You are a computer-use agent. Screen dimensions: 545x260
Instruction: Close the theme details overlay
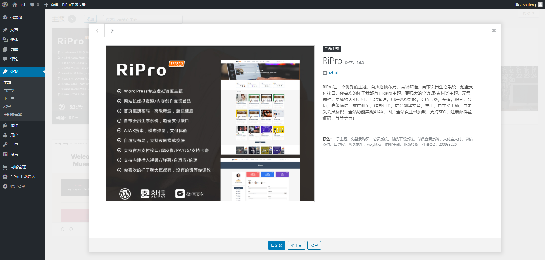[x=494, y=31]
